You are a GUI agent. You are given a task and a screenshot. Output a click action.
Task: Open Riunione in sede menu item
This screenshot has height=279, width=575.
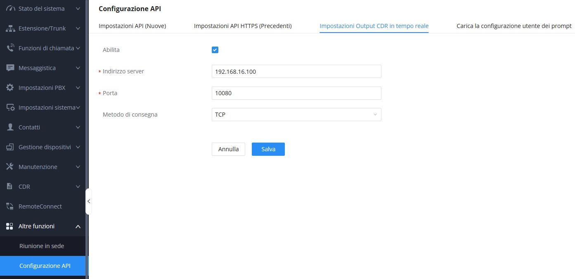[x=42, y=246]
